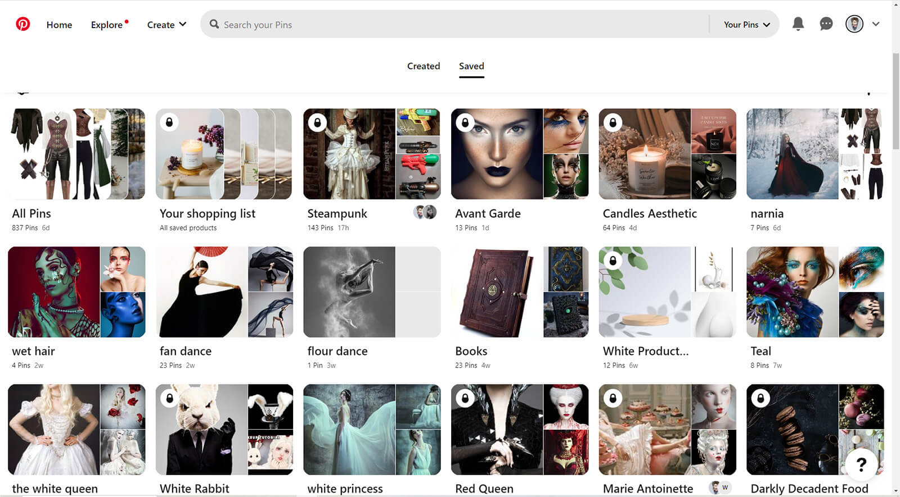Click the Pinterest logo icon

[22, 24]
